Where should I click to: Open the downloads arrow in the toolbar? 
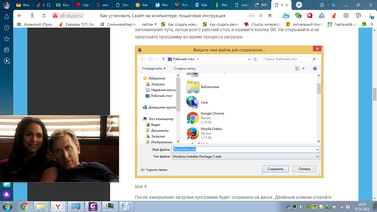[x=371, y=16]
